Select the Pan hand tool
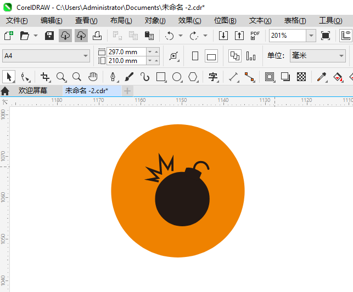Viewport: 353px width, 292px height. [93, 77]
